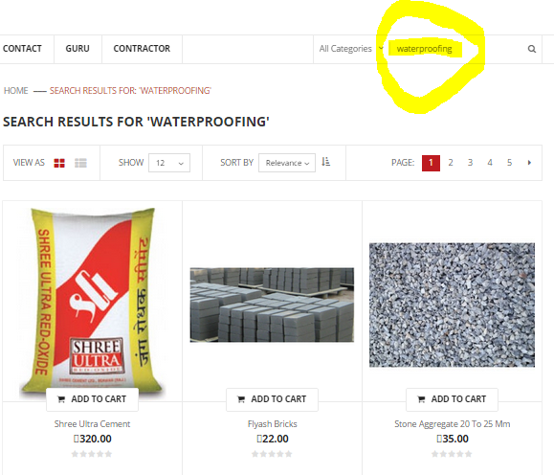This screenshot has height=475, width=554.
Task: Expand the Show 12 items dropdown
Action: click(x=169, y=163)
